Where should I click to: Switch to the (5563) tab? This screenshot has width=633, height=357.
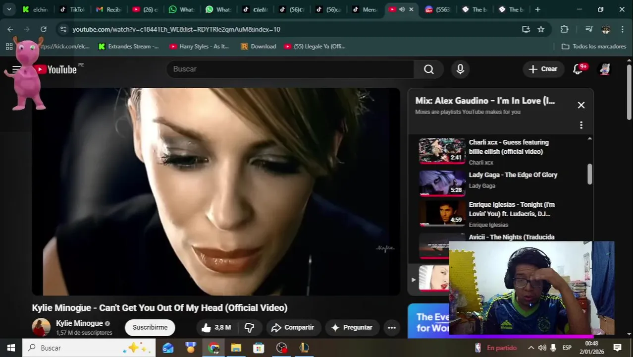438,9
